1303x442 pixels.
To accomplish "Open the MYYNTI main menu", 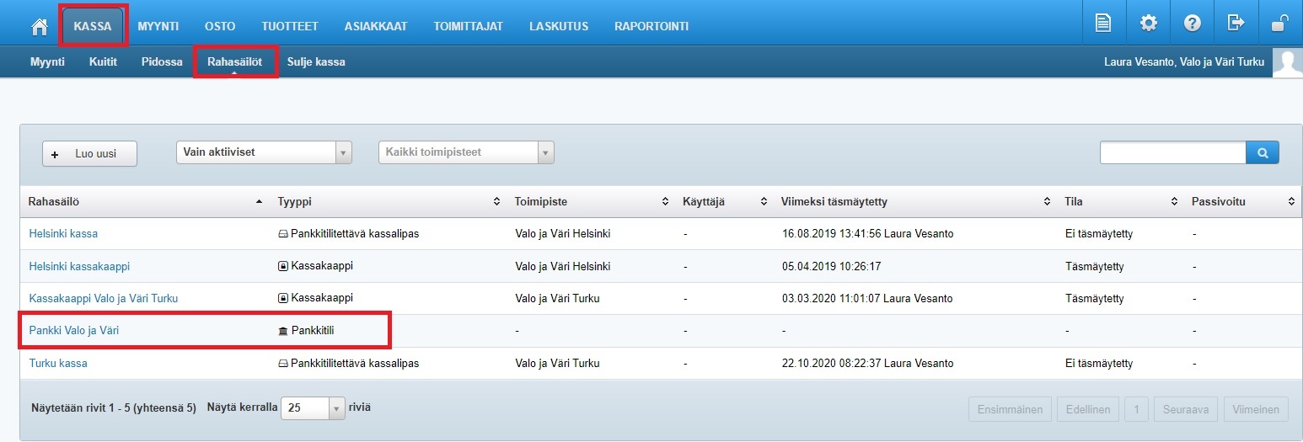I will tap(158, 26).
